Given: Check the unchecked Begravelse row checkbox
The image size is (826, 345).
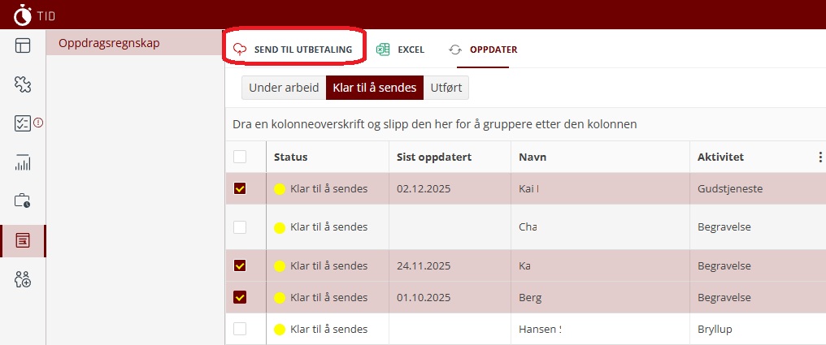Looking at the screenshot, I should 240,227.
